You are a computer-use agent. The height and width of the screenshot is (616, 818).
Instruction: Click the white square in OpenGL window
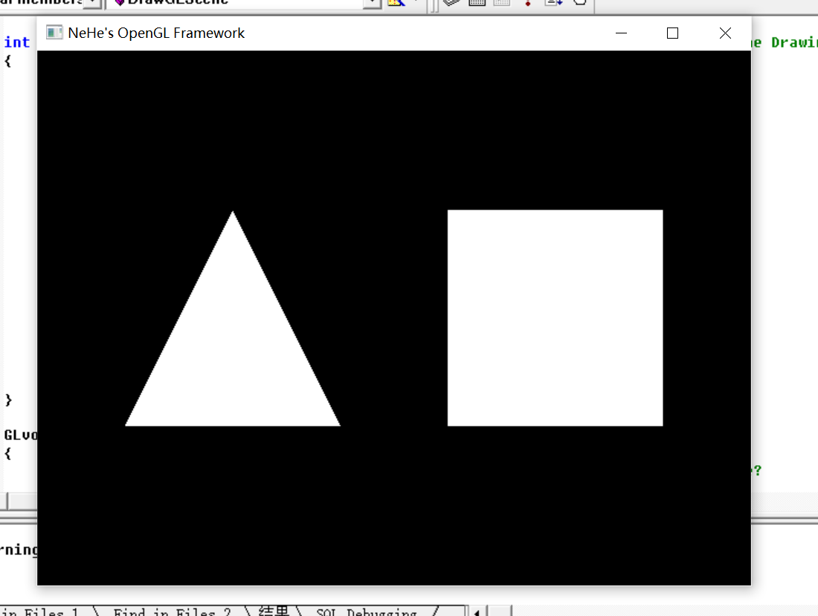555,317
